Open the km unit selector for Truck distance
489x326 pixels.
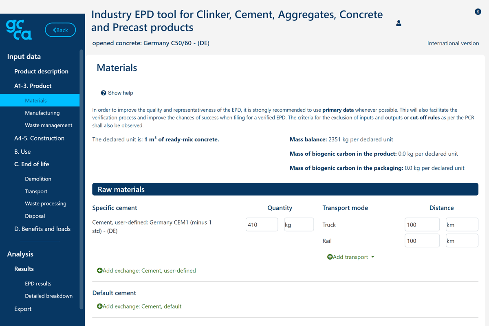(x=462, y=224)
